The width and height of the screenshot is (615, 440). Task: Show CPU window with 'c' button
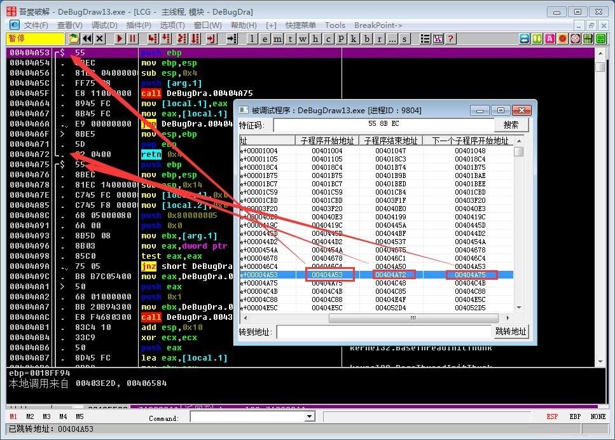point(328,38)
